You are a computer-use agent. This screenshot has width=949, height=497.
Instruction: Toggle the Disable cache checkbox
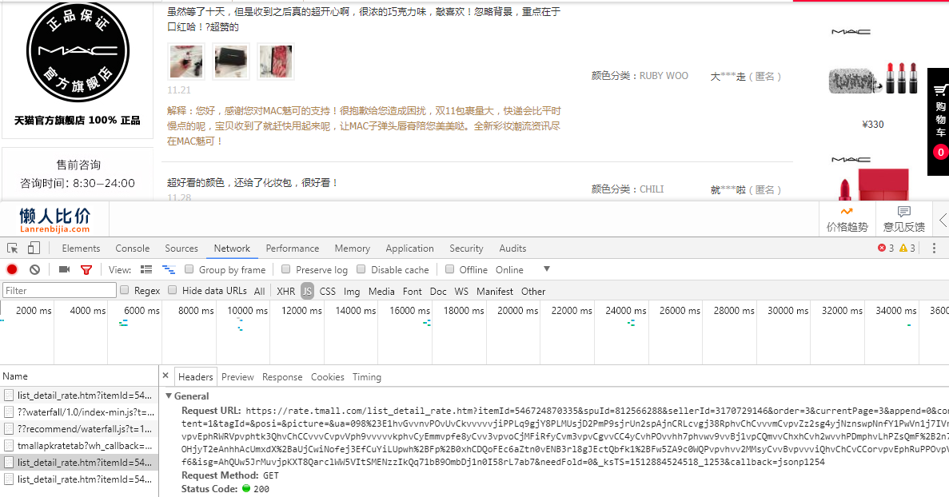(361, 269)
